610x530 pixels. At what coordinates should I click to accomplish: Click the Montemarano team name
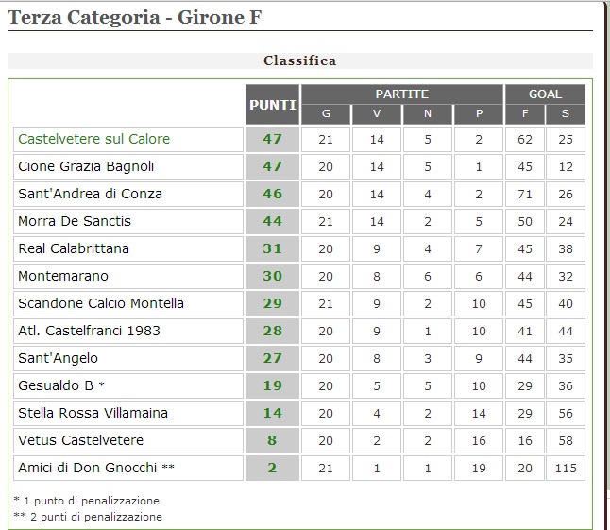tap(63, 276)
